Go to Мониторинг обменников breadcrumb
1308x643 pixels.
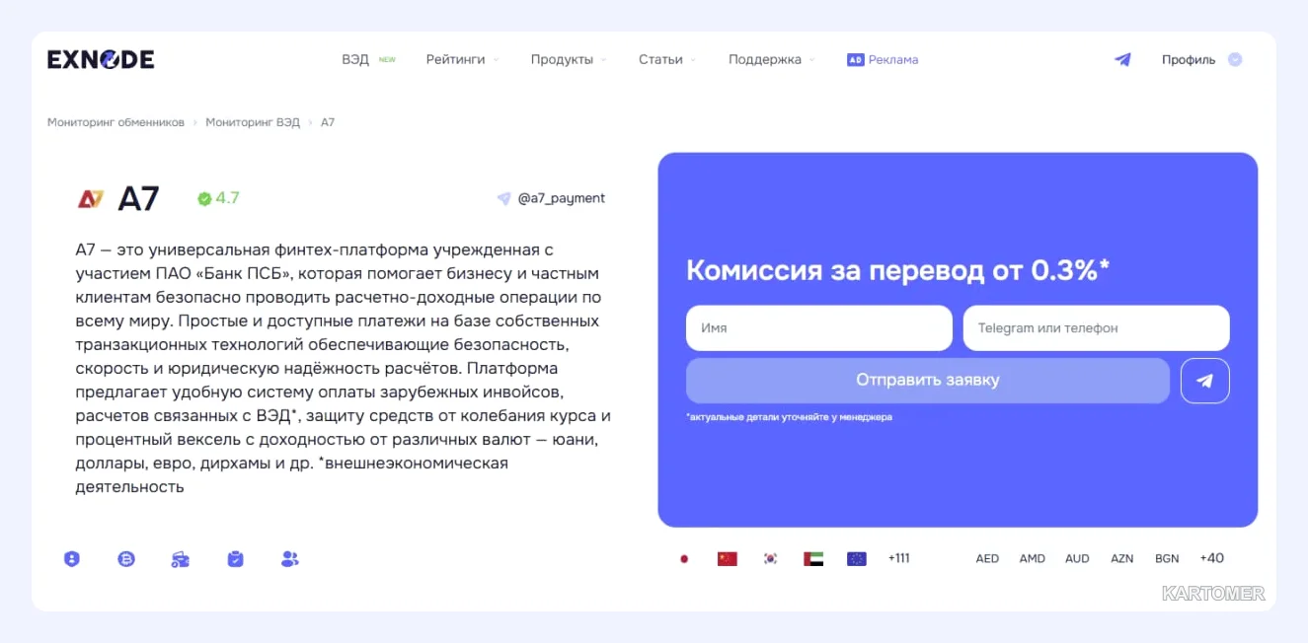point(115,122)
